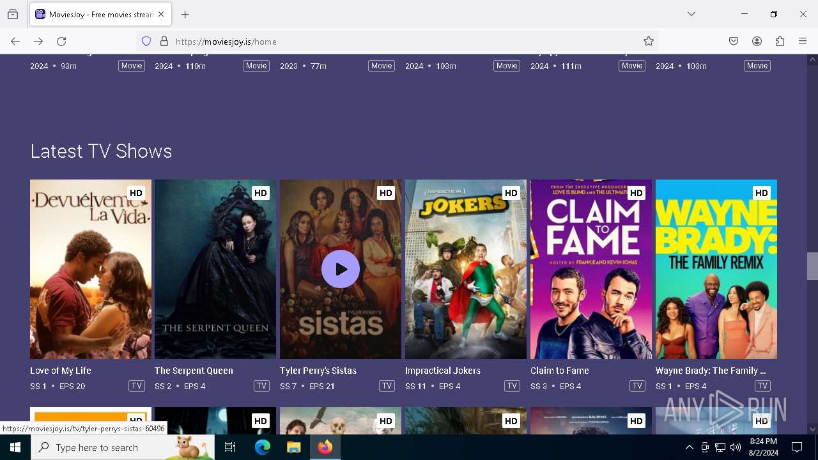Open File Explorer from taskbar

[293, 447]
